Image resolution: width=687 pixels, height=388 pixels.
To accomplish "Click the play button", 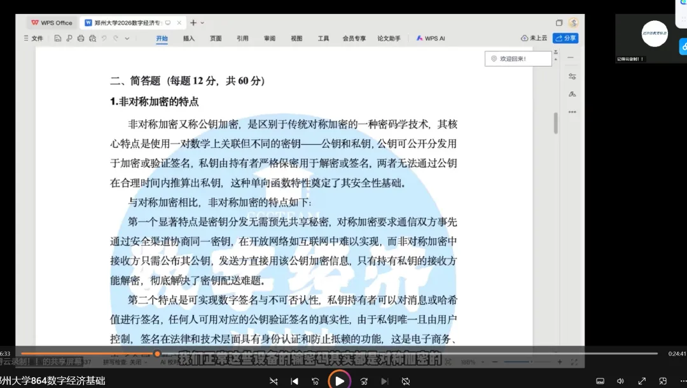I will click(x=340, y=380).
